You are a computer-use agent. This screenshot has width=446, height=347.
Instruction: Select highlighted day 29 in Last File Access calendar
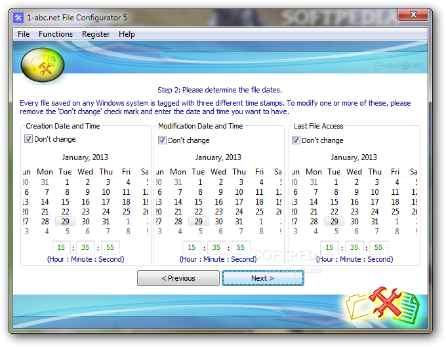pyautogui.click(x=334, y=222)
